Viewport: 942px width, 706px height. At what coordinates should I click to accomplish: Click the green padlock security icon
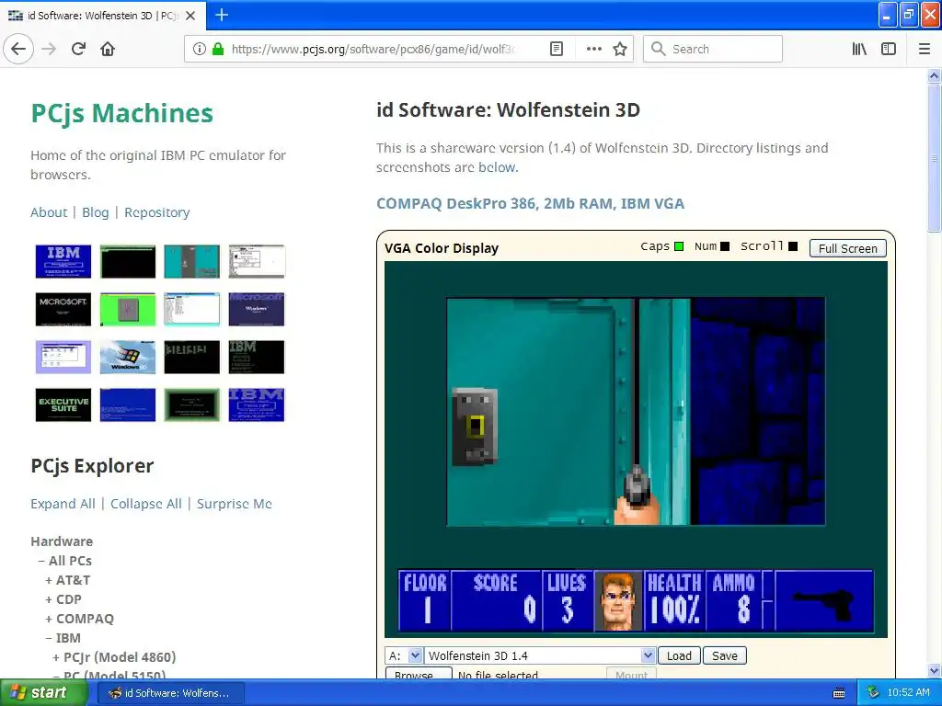pyautogui.click(x=218, y=49)
